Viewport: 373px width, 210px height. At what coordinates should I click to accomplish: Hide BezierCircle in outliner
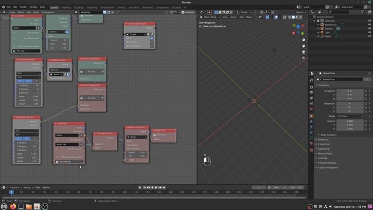(370, 24)
